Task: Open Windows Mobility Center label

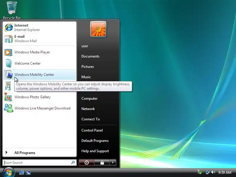Action: [x=34, y=75]
